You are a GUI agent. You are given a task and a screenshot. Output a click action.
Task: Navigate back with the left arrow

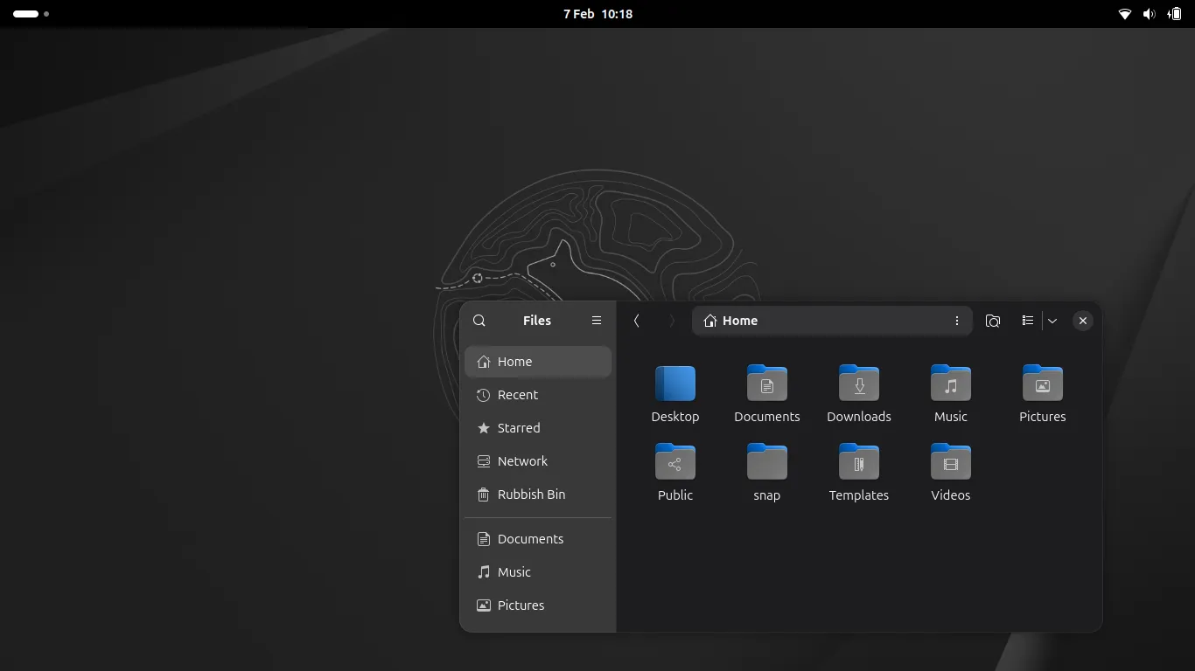[x=637, y=321]
